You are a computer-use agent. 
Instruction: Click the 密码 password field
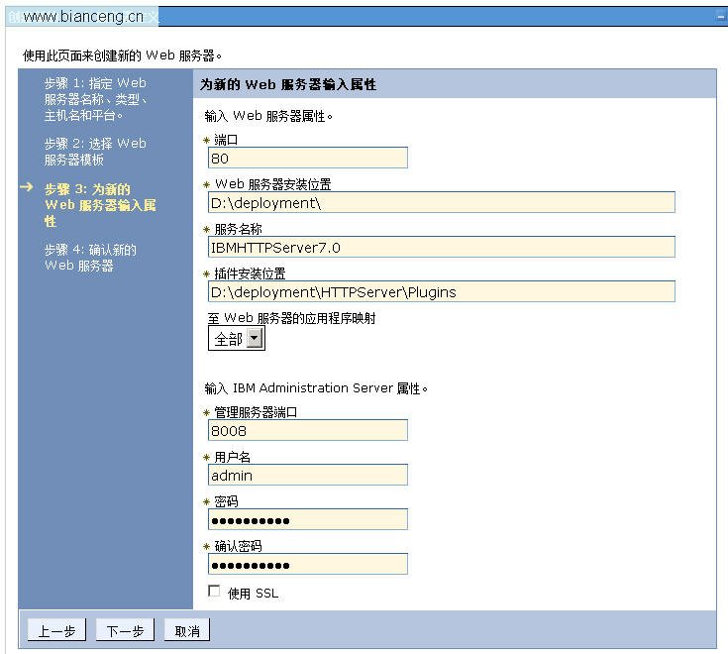(308, 520)
